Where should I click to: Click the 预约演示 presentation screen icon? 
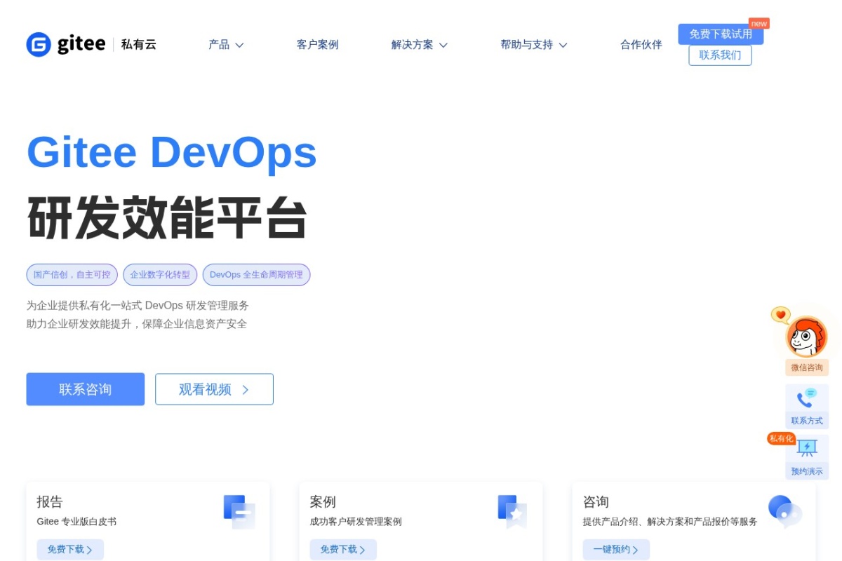pos(808,449)
